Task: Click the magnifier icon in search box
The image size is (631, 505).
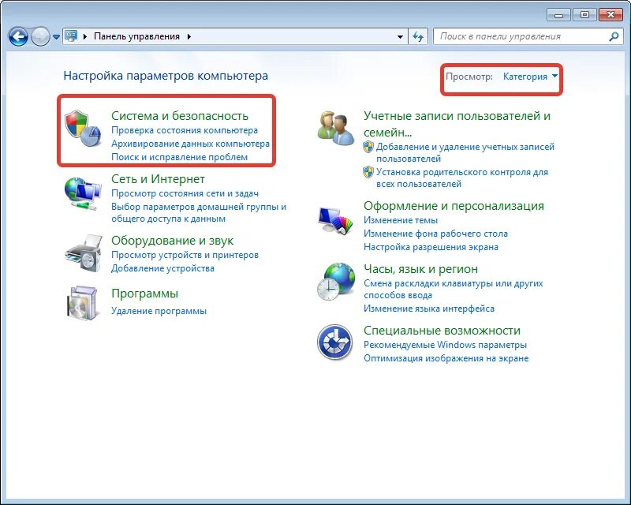Action: point(614,36)
